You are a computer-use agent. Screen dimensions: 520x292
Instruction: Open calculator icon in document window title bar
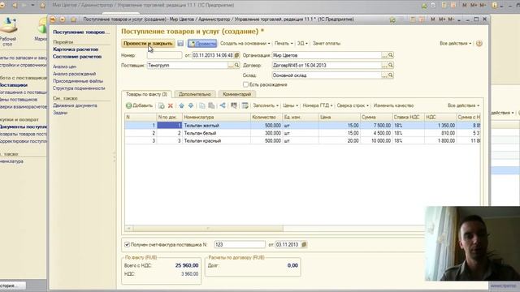point(413,19)
